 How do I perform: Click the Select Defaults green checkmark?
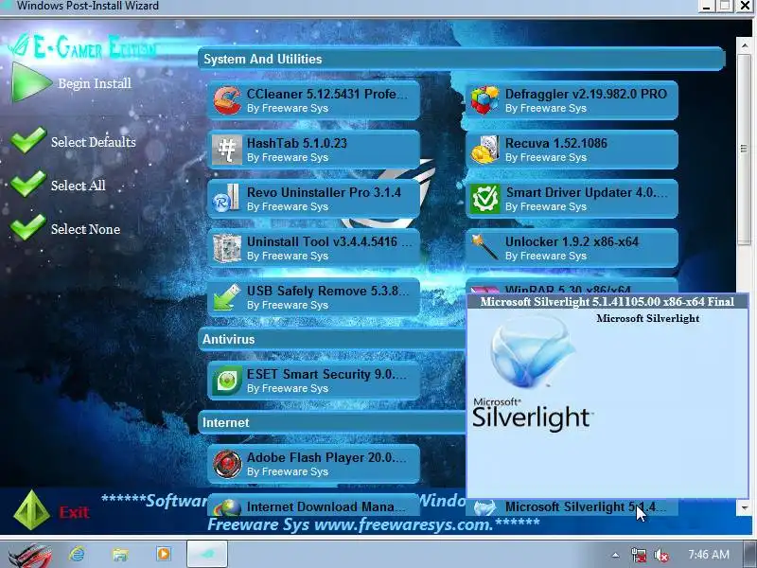28,140
